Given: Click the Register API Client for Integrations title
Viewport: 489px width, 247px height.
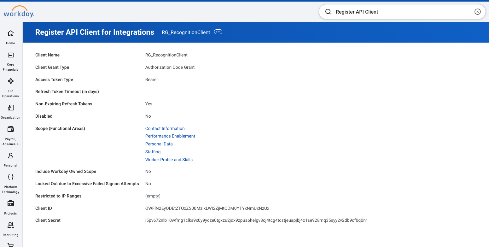Looking at the screenshot, I should 95,32.
